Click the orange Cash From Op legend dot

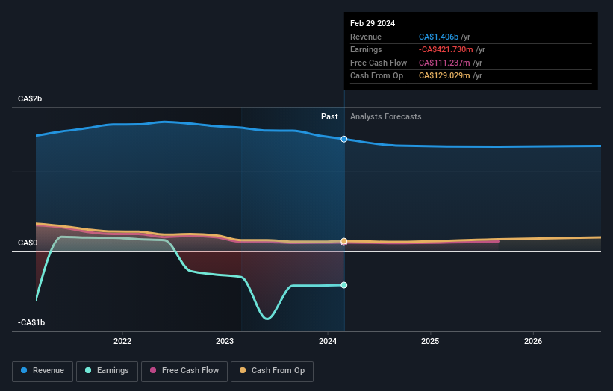[x=243, y=370]
